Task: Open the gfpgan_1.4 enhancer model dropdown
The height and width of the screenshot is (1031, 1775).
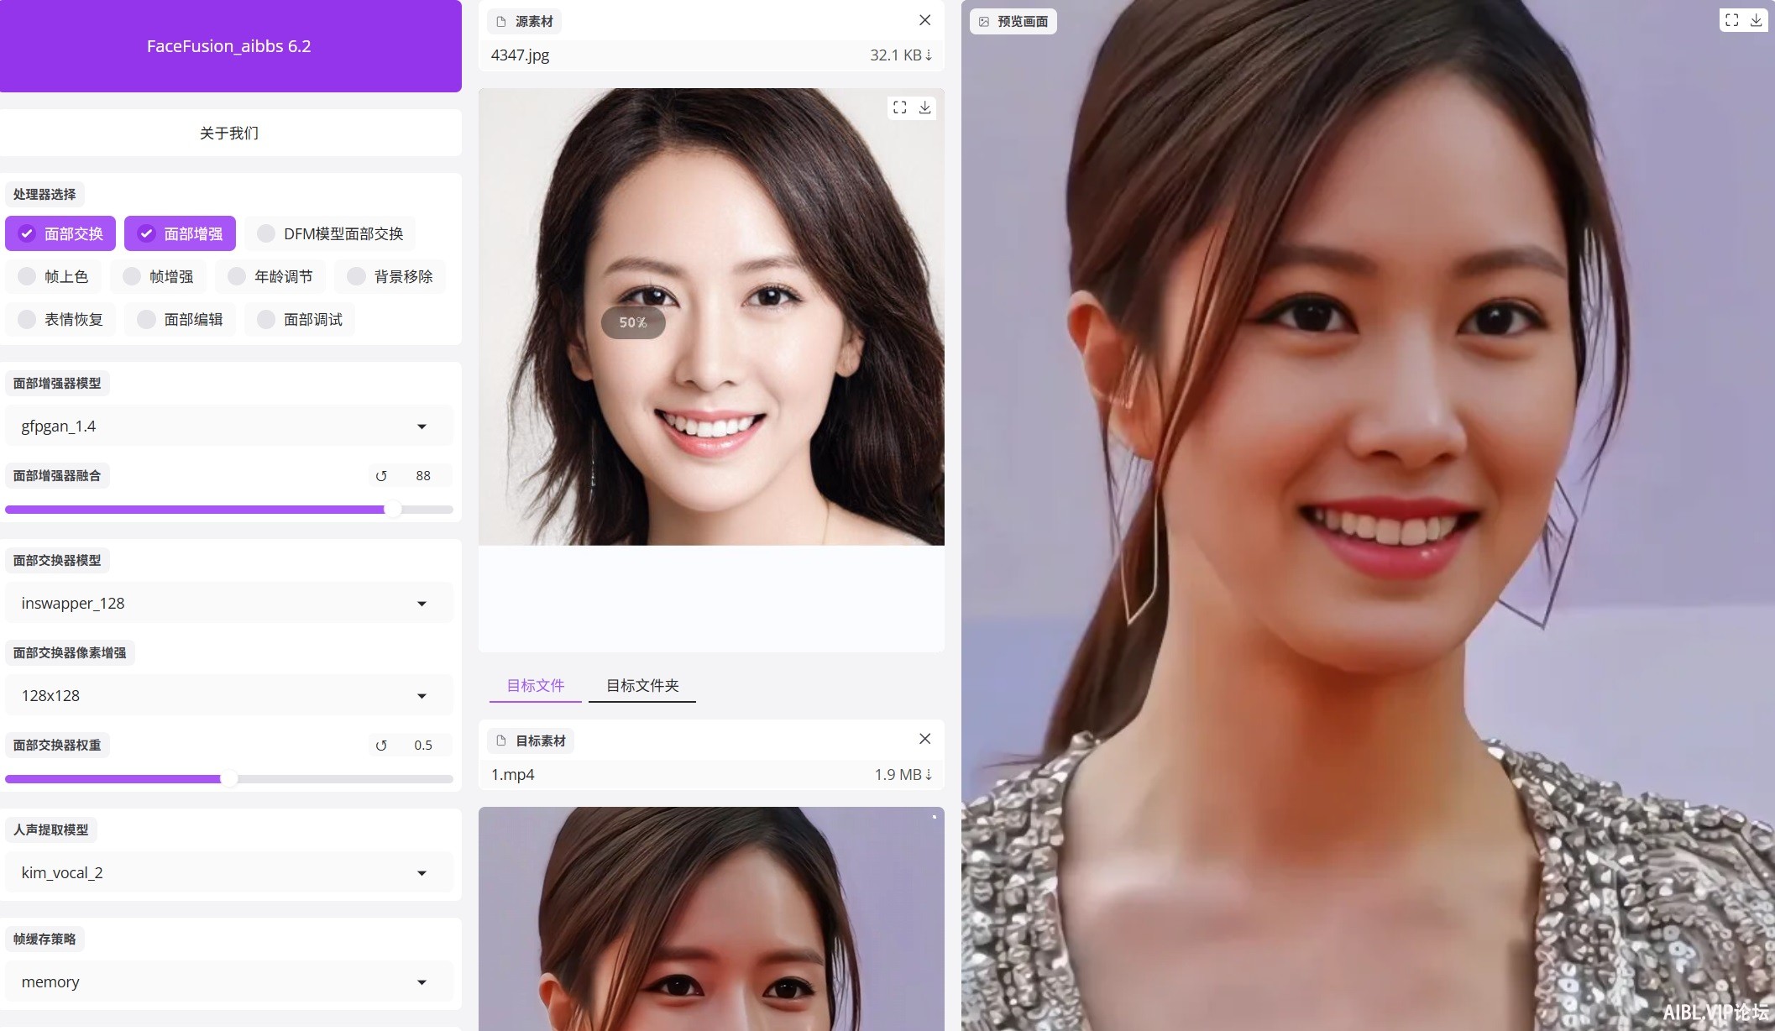Action: 228,427
